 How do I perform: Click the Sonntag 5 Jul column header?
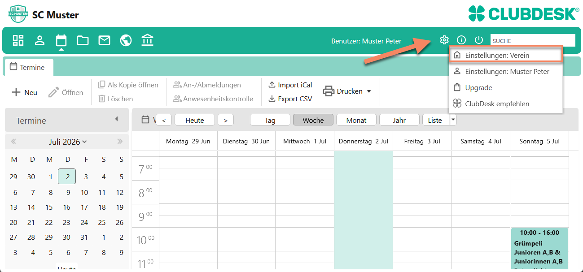click(539, 141)
